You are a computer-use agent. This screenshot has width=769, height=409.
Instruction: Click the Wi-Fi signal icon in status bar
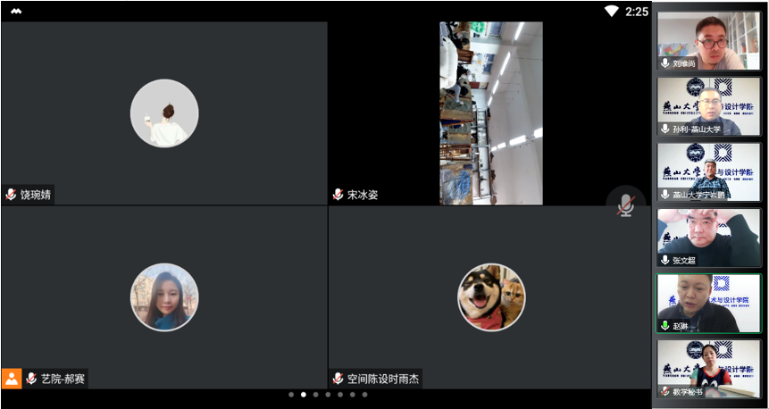click(611, 11)
